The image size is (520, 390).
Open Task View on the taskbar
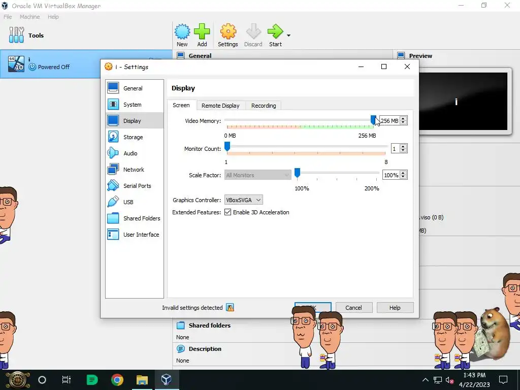(x=67, y=380)
